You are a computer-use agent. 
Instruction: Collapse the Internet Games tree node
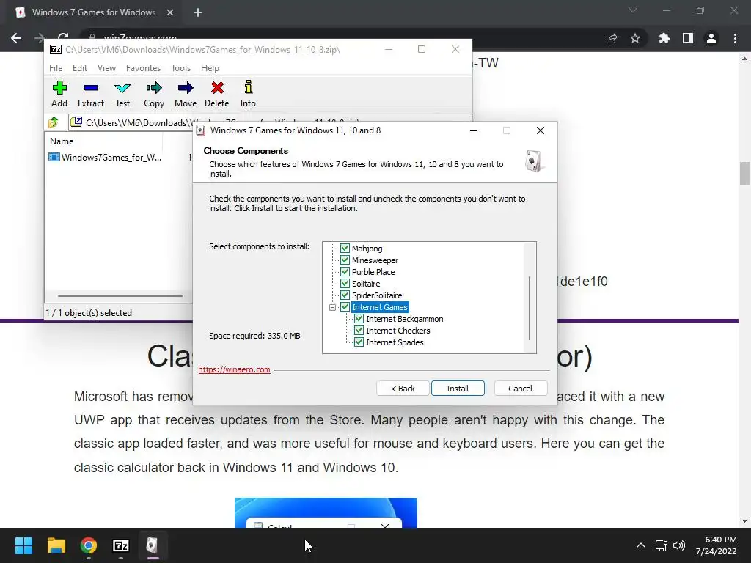pyautogui.click(x=332, y=307)
